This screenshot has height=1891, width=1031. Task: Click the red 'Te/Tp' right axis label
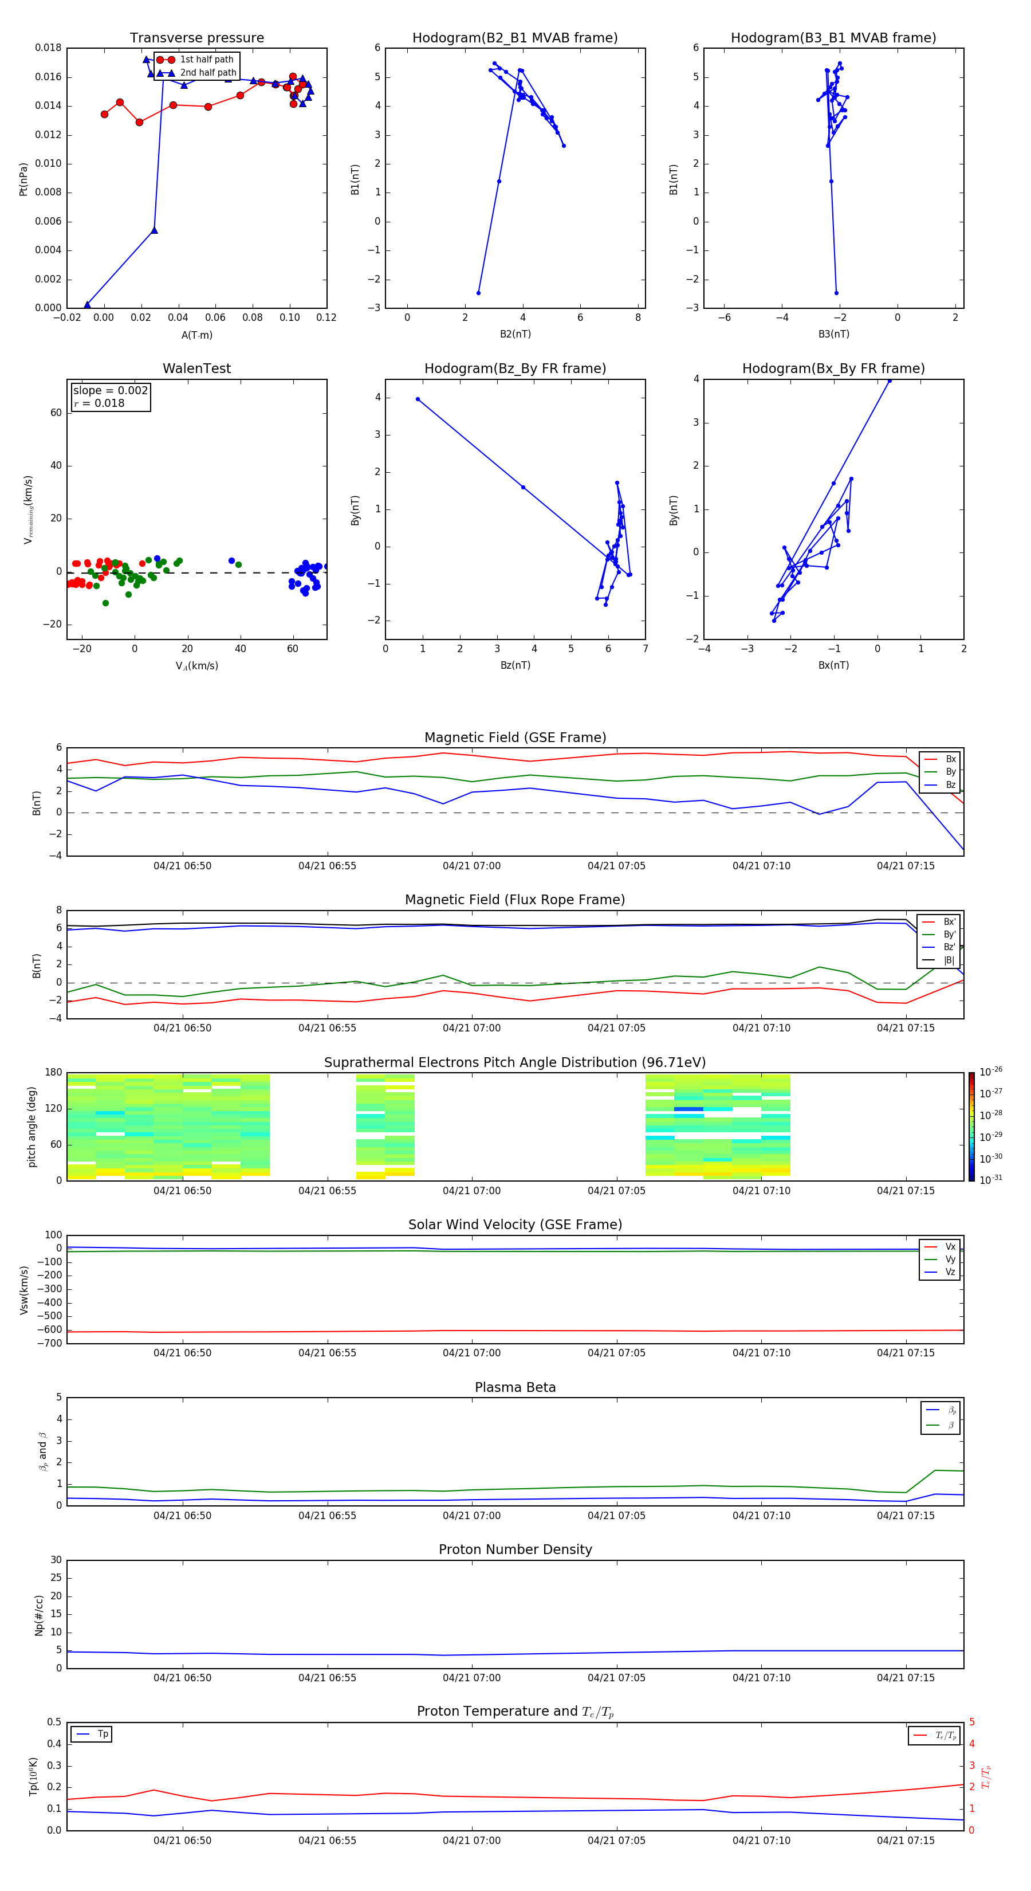987,1776
